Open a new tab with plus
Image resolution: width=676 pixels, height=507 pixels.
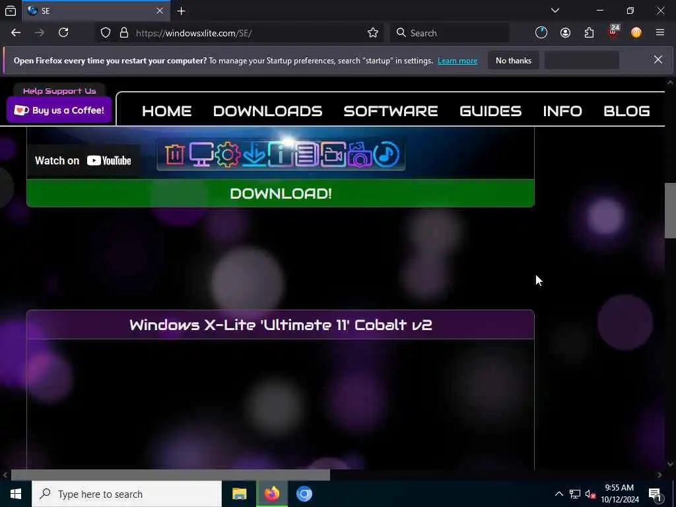(181, 11)
